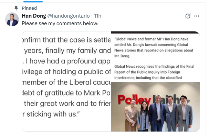Open Han Dong's profile avatar picture
The image size is (209, 136).
12,19
